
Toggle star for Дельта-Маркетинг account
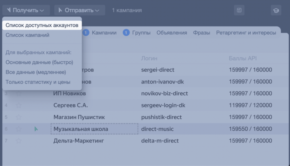(x=19, y=141)
